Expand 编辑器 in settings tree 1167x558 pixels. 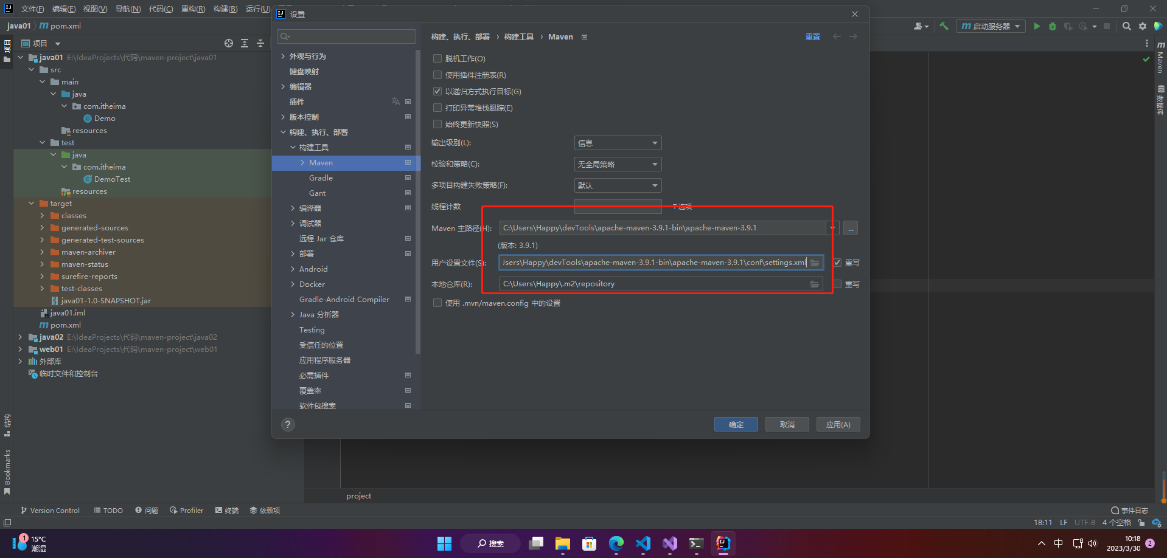click(x=283, y=86)
